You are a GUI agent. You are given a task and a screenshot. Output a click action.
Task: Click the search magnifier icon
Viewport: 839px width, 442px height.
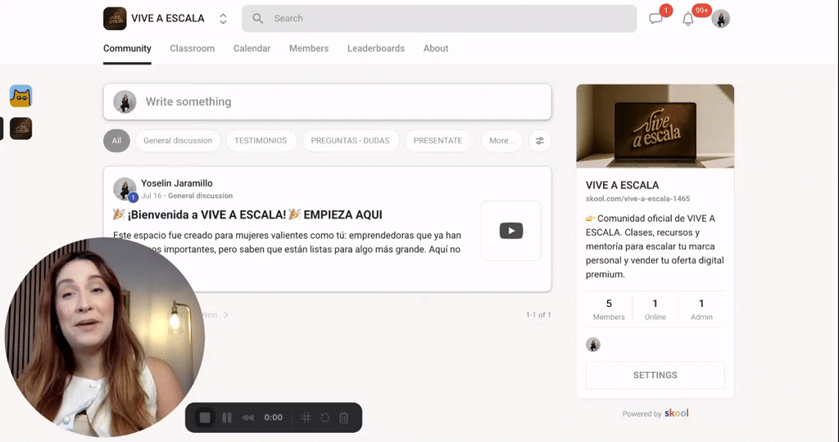258,19
